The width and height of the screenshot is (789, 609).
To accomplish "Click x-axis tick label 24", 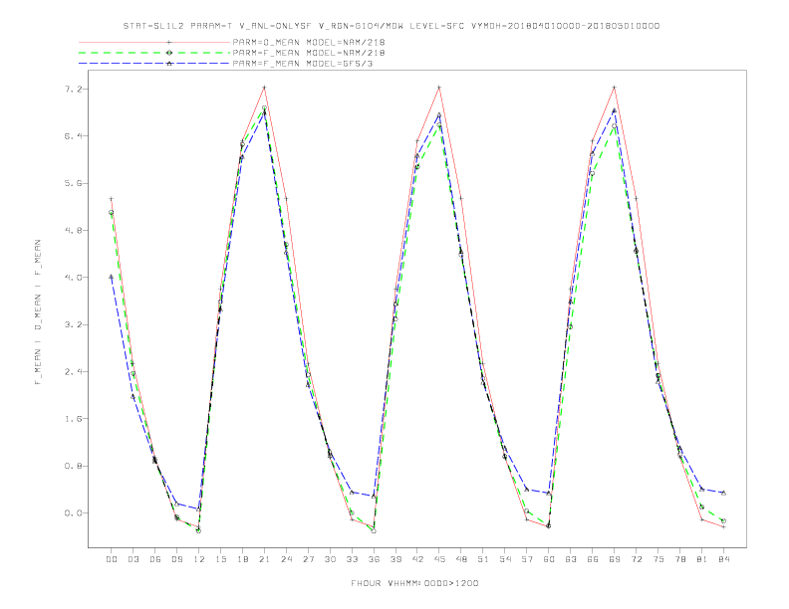I will click(x=286, y=559).
